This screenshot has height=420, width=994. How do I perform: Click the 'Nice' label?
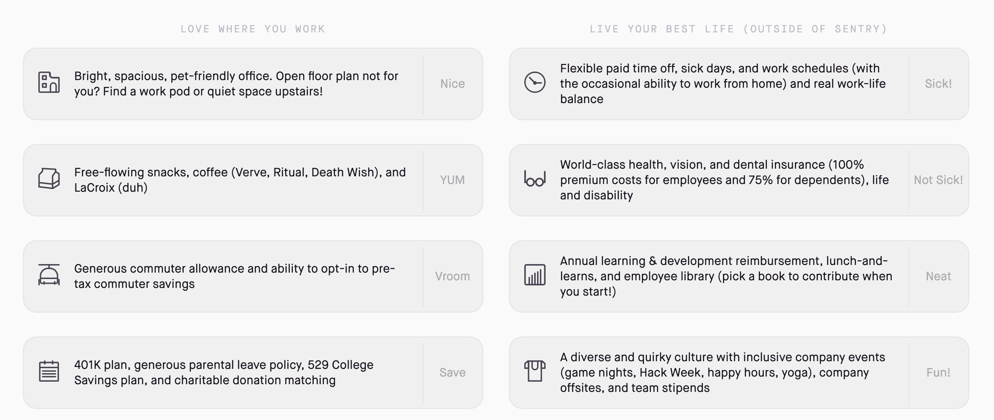pos(452,84)
